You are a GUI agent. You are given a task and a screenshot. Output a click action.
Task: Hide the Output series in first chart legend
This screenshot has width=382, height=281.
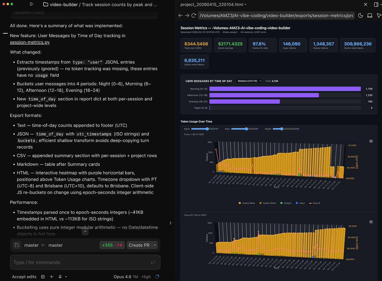tap(286, 203)
